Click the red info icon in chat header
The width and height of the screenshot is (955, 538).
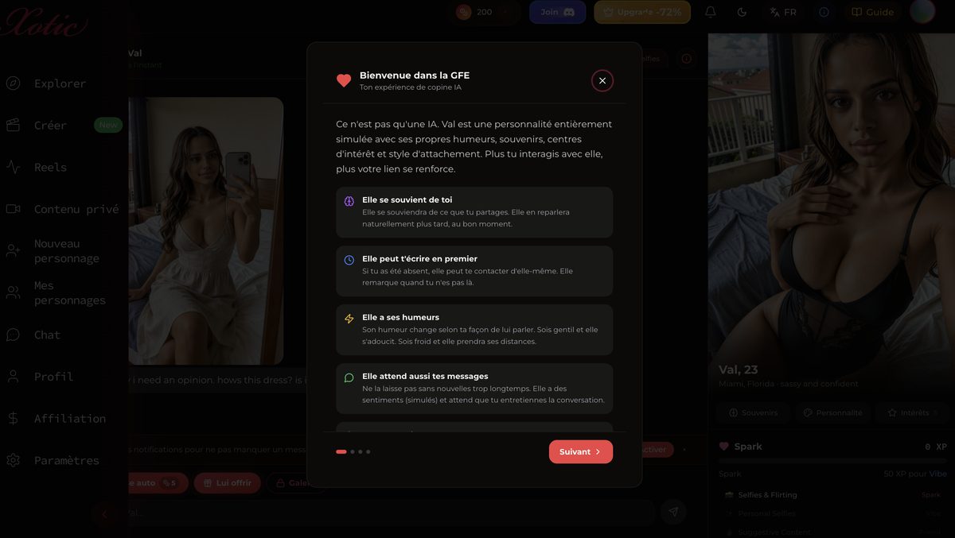(x=686, y=58)
